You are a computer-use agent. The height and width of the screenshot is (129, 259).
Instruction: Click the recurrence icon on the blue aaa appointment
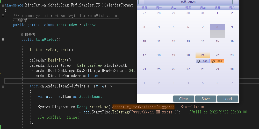tap(199, 61)
